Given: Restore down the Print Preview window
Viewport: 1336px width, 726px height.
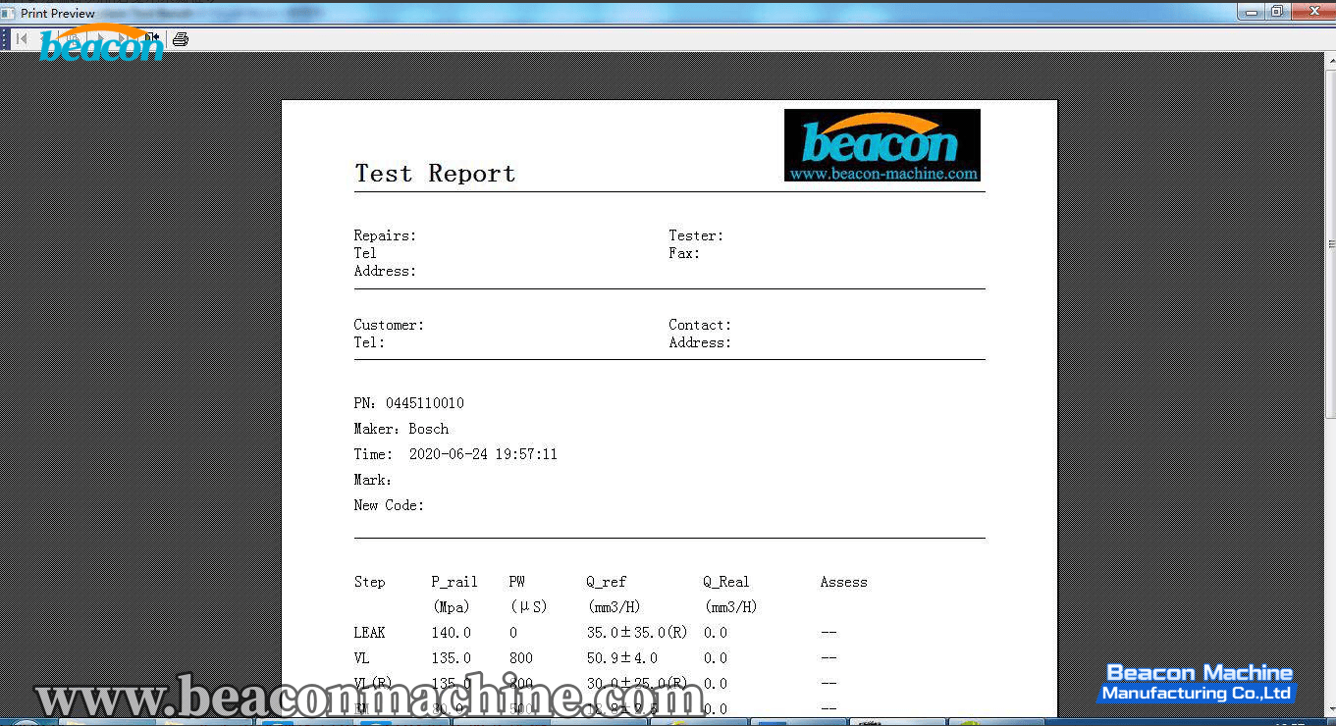Looking at the screenshot, I should point(1276,12).
